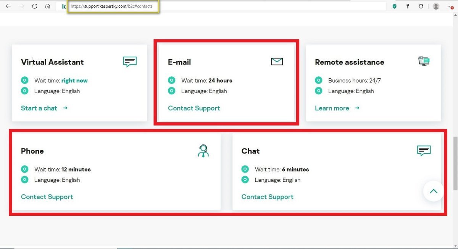The height and width of the screenshot is (249, 458).
Task: Open the user profile avatar
Action: coord(436,6)
